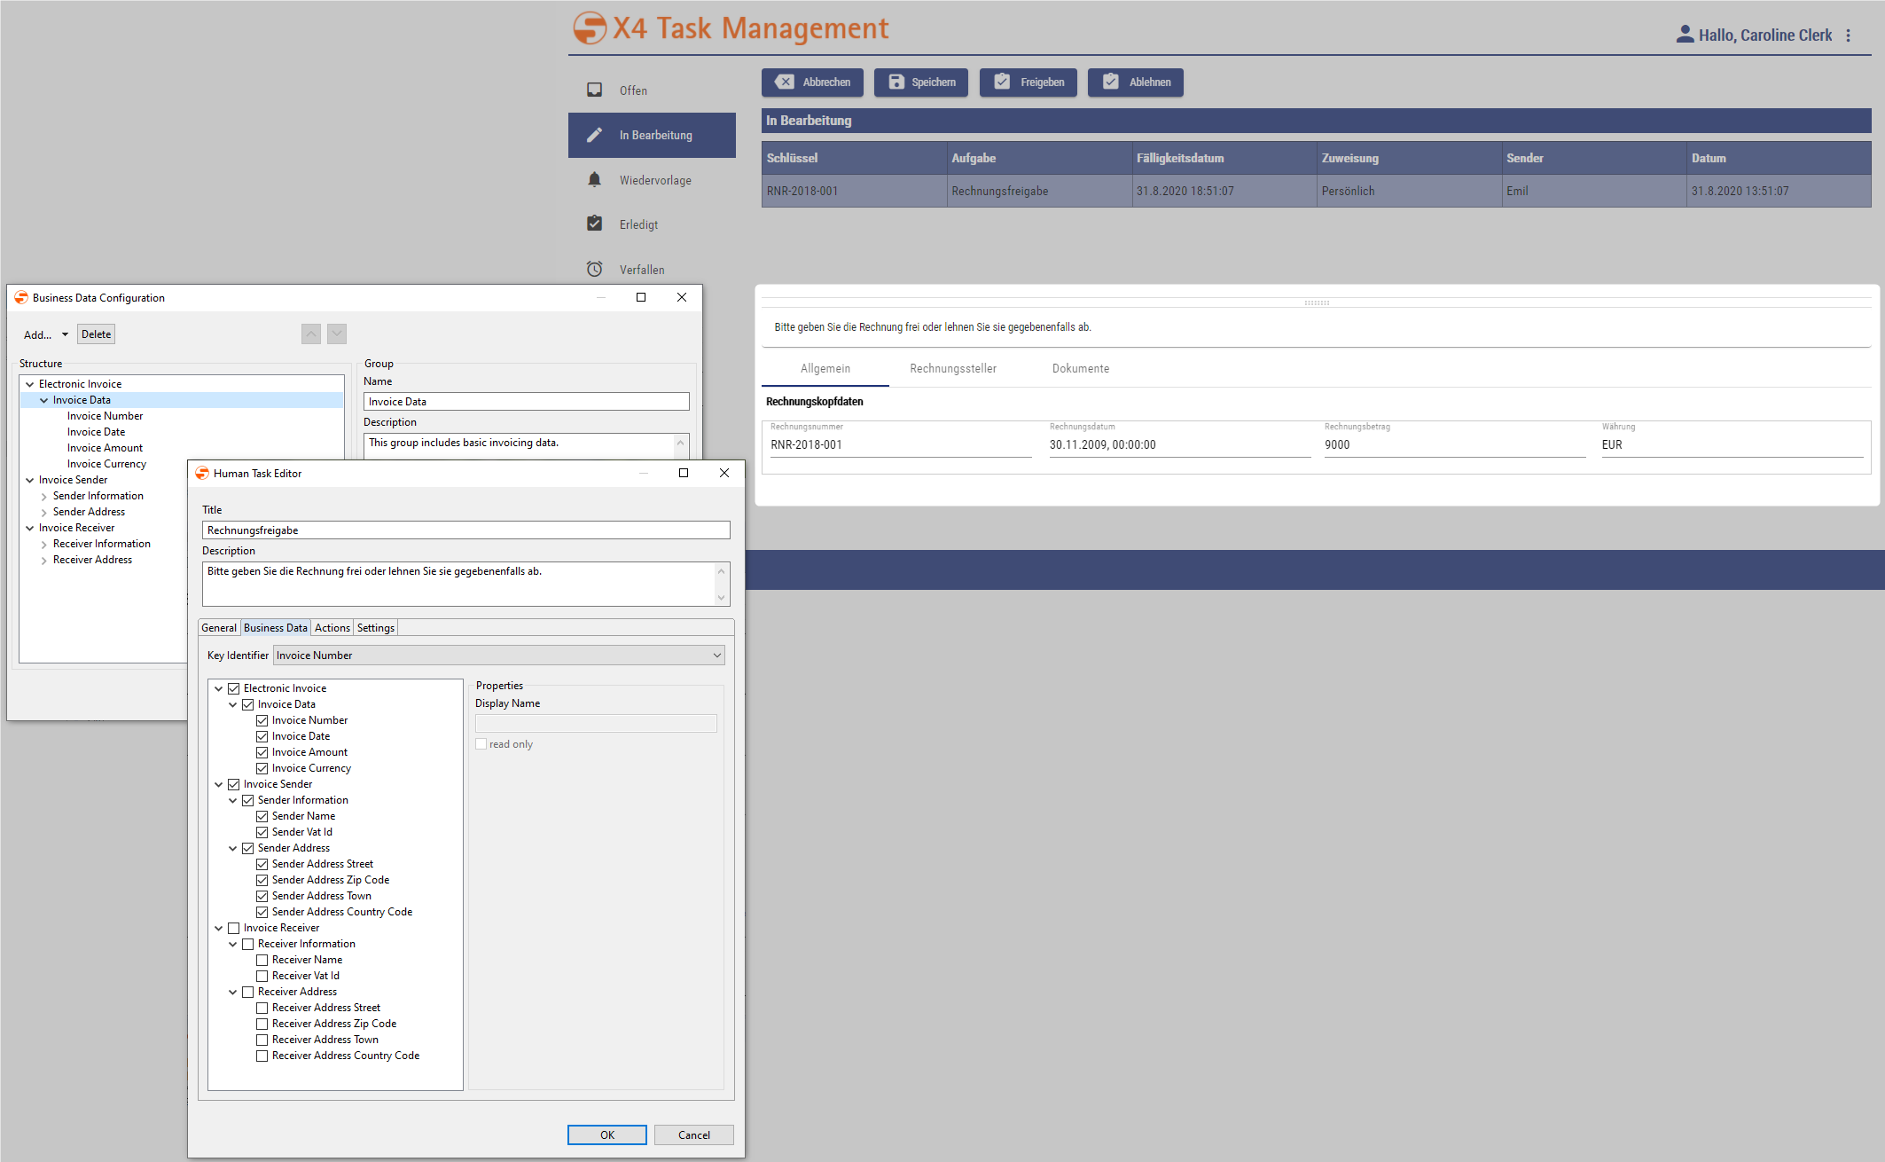The height and width of the screenshot is (1162, 1885).
Task: Open the Dokumente tab
Action: [1080, 368]
